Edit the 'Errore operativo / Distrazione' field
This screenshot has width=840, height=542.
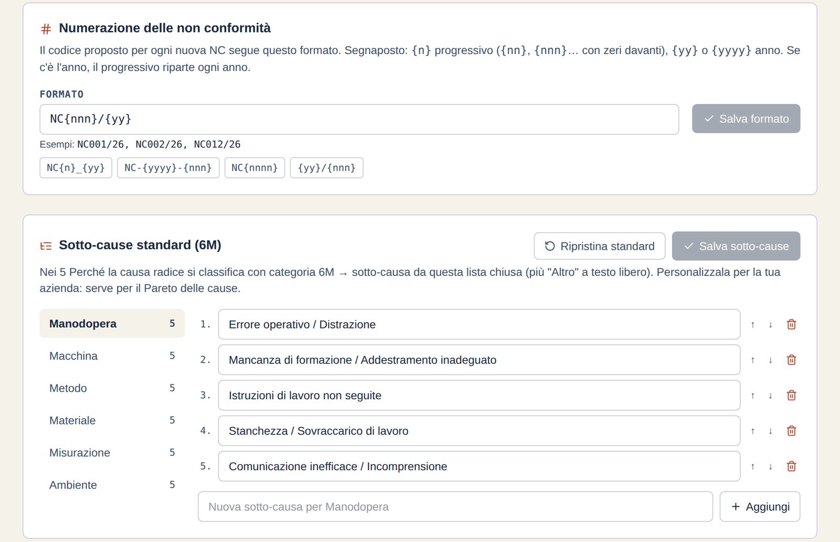pos(479,325)
